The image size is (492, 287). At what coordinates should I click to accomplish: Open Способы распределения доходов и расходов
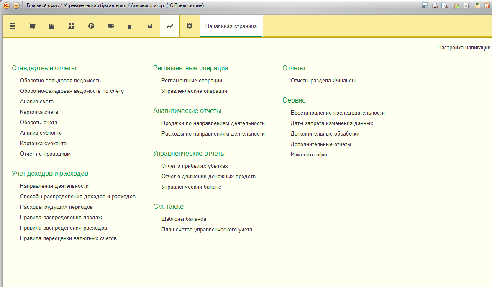(x=78, y=196)
